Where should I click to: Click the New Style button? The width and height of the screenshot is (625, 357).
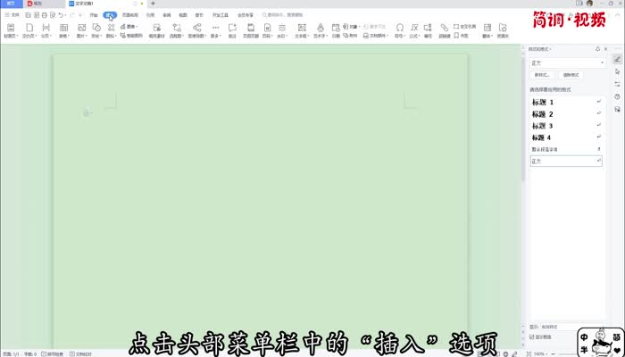pyautogui.click(x=542, y=75)
